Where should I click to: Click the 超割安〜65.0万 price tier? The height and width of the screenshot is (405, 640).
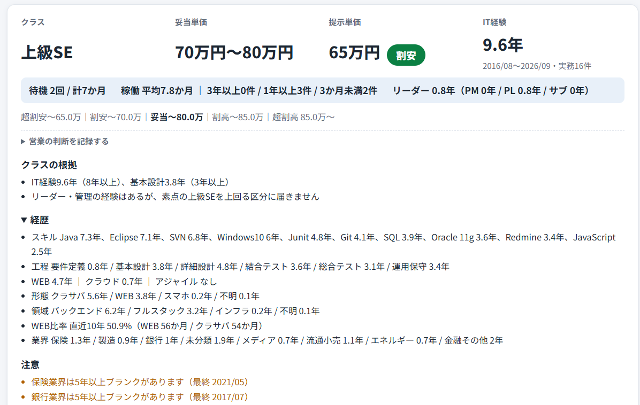pyautogui.click(x=51, y=118)
